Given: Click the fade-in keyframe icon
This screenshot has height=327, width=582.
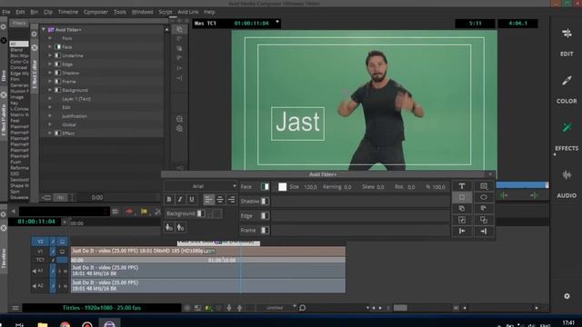Looking at the screenshot, I should (x=169, y=227).
